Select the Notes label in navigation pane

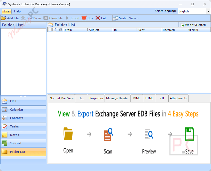(x=15, y=135)
